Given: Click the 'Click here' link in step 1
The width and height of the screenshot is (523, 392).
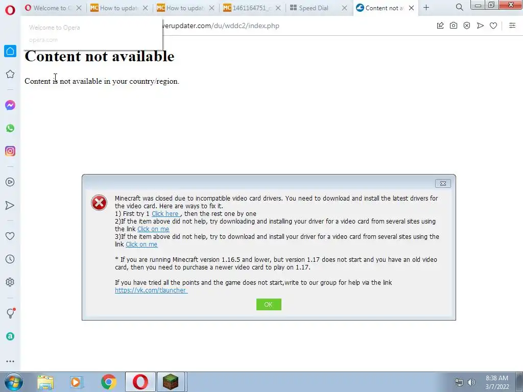Looking at the screenshot, I should [165, 214].
